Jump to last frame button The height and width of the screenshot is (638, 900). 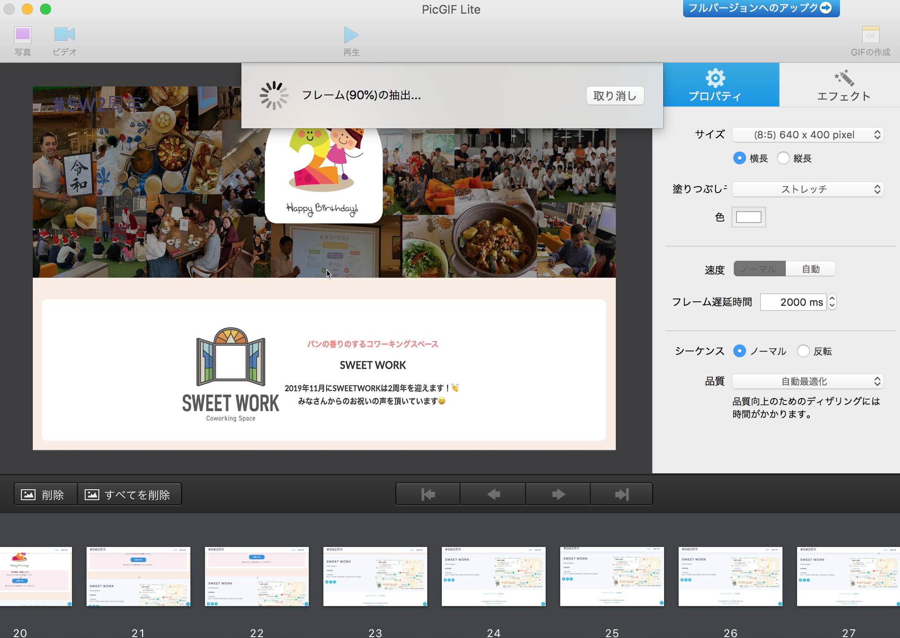click(x=621, y=494)
